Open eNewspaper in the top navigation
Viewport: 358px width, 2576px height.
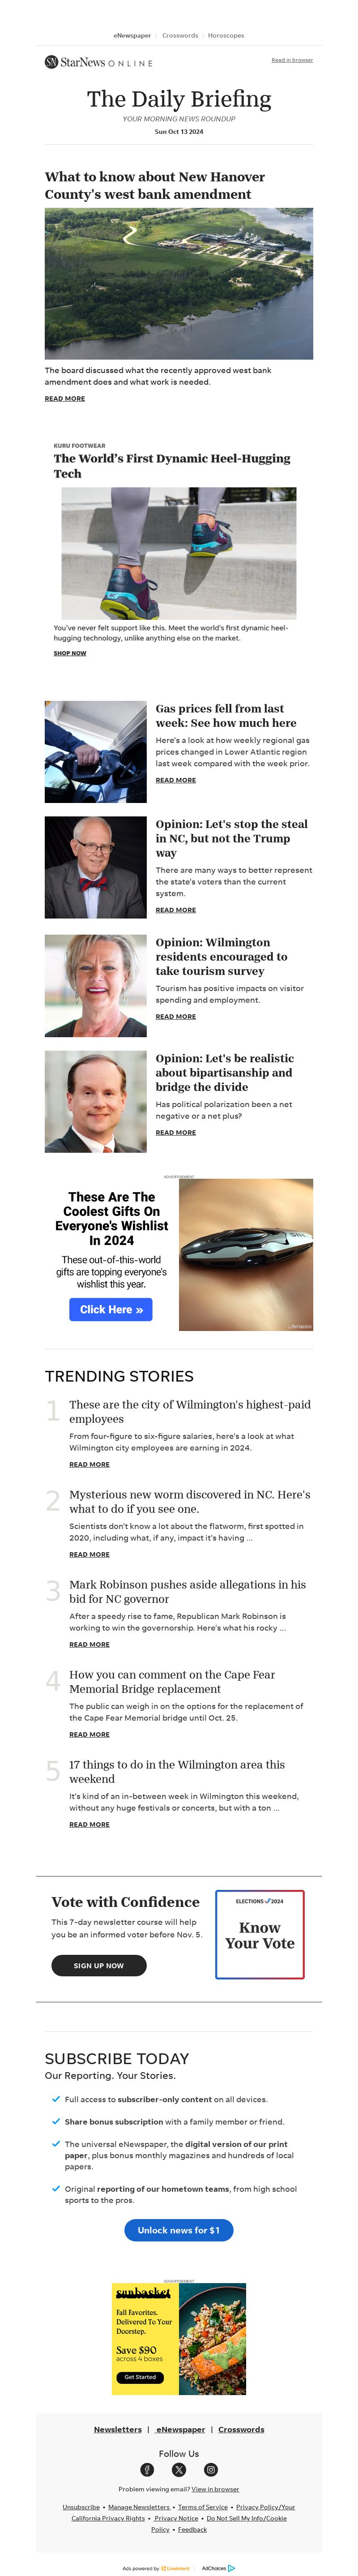132,35
